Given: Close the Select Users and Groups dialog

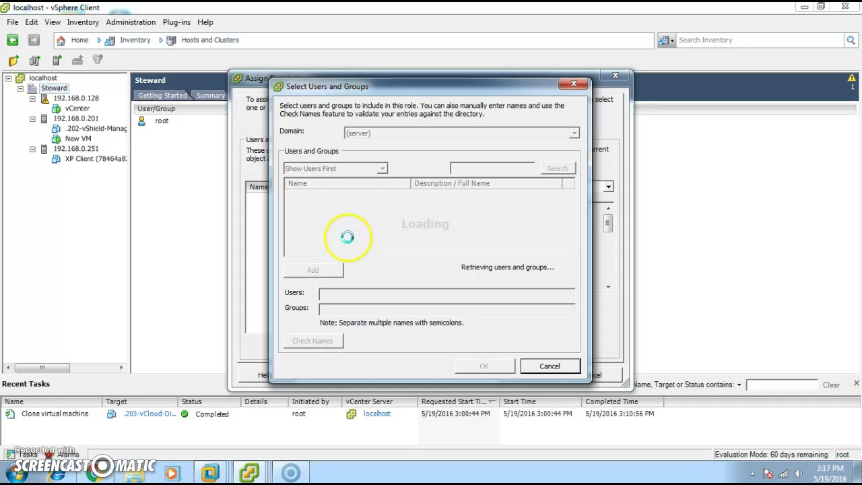Looking at the screenshot, I should pyautogui.click(x=574, y=84).
